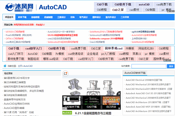Click the home icon beside the breadcrumb

[5, 66]
